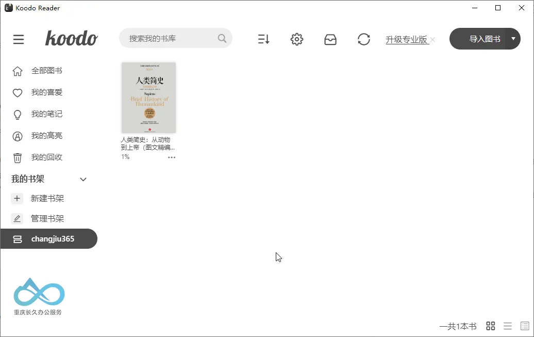Maximize the Koodo Reader window
This screenshot has height=337, width=534.
pos(498,8)
